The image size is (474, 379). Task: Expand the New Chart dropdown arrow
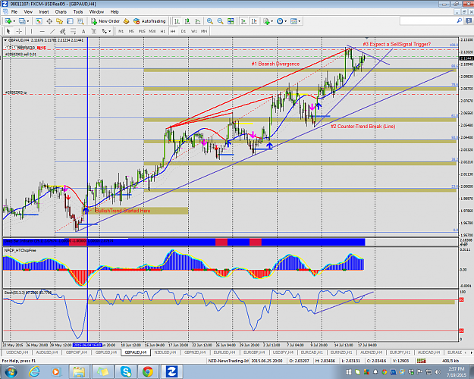14,21
